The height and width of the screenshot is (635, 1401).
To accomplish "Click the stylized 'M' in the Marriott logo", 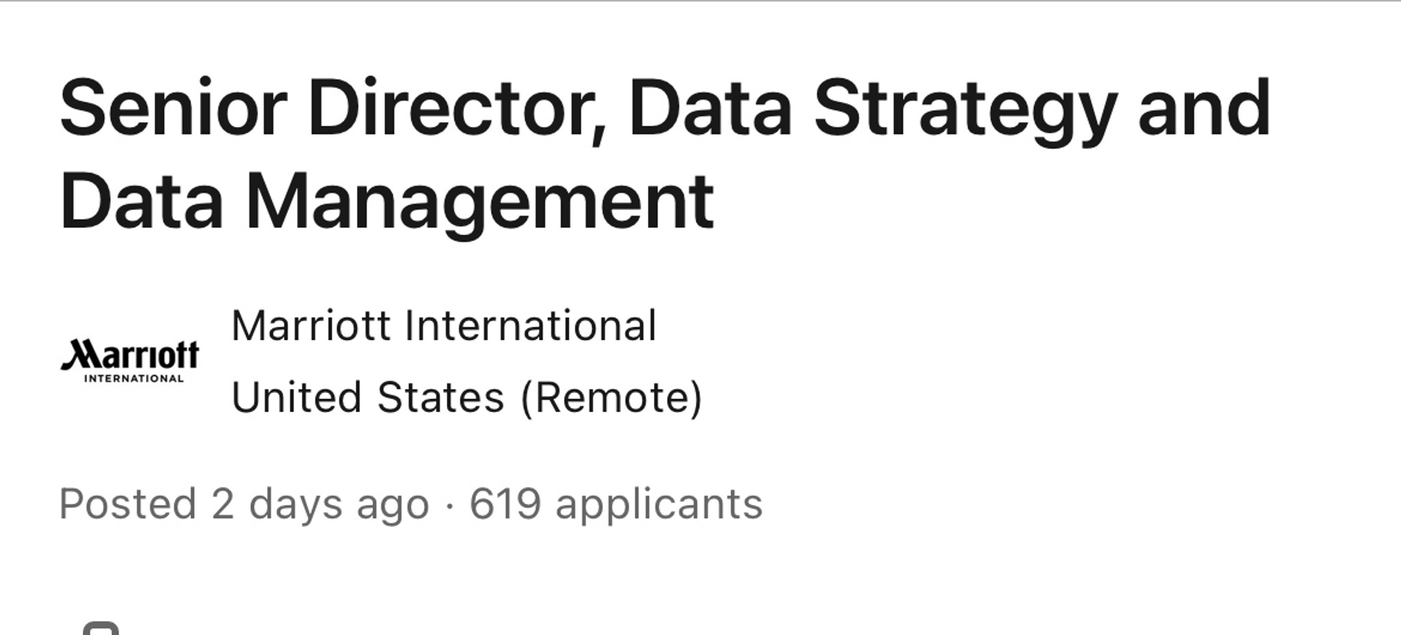I will (x=81, y=355).
